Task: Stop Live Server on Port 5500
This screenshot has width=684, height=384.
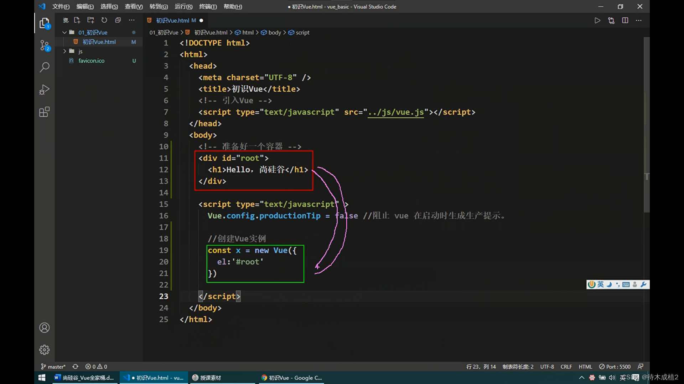Action: 615,367
